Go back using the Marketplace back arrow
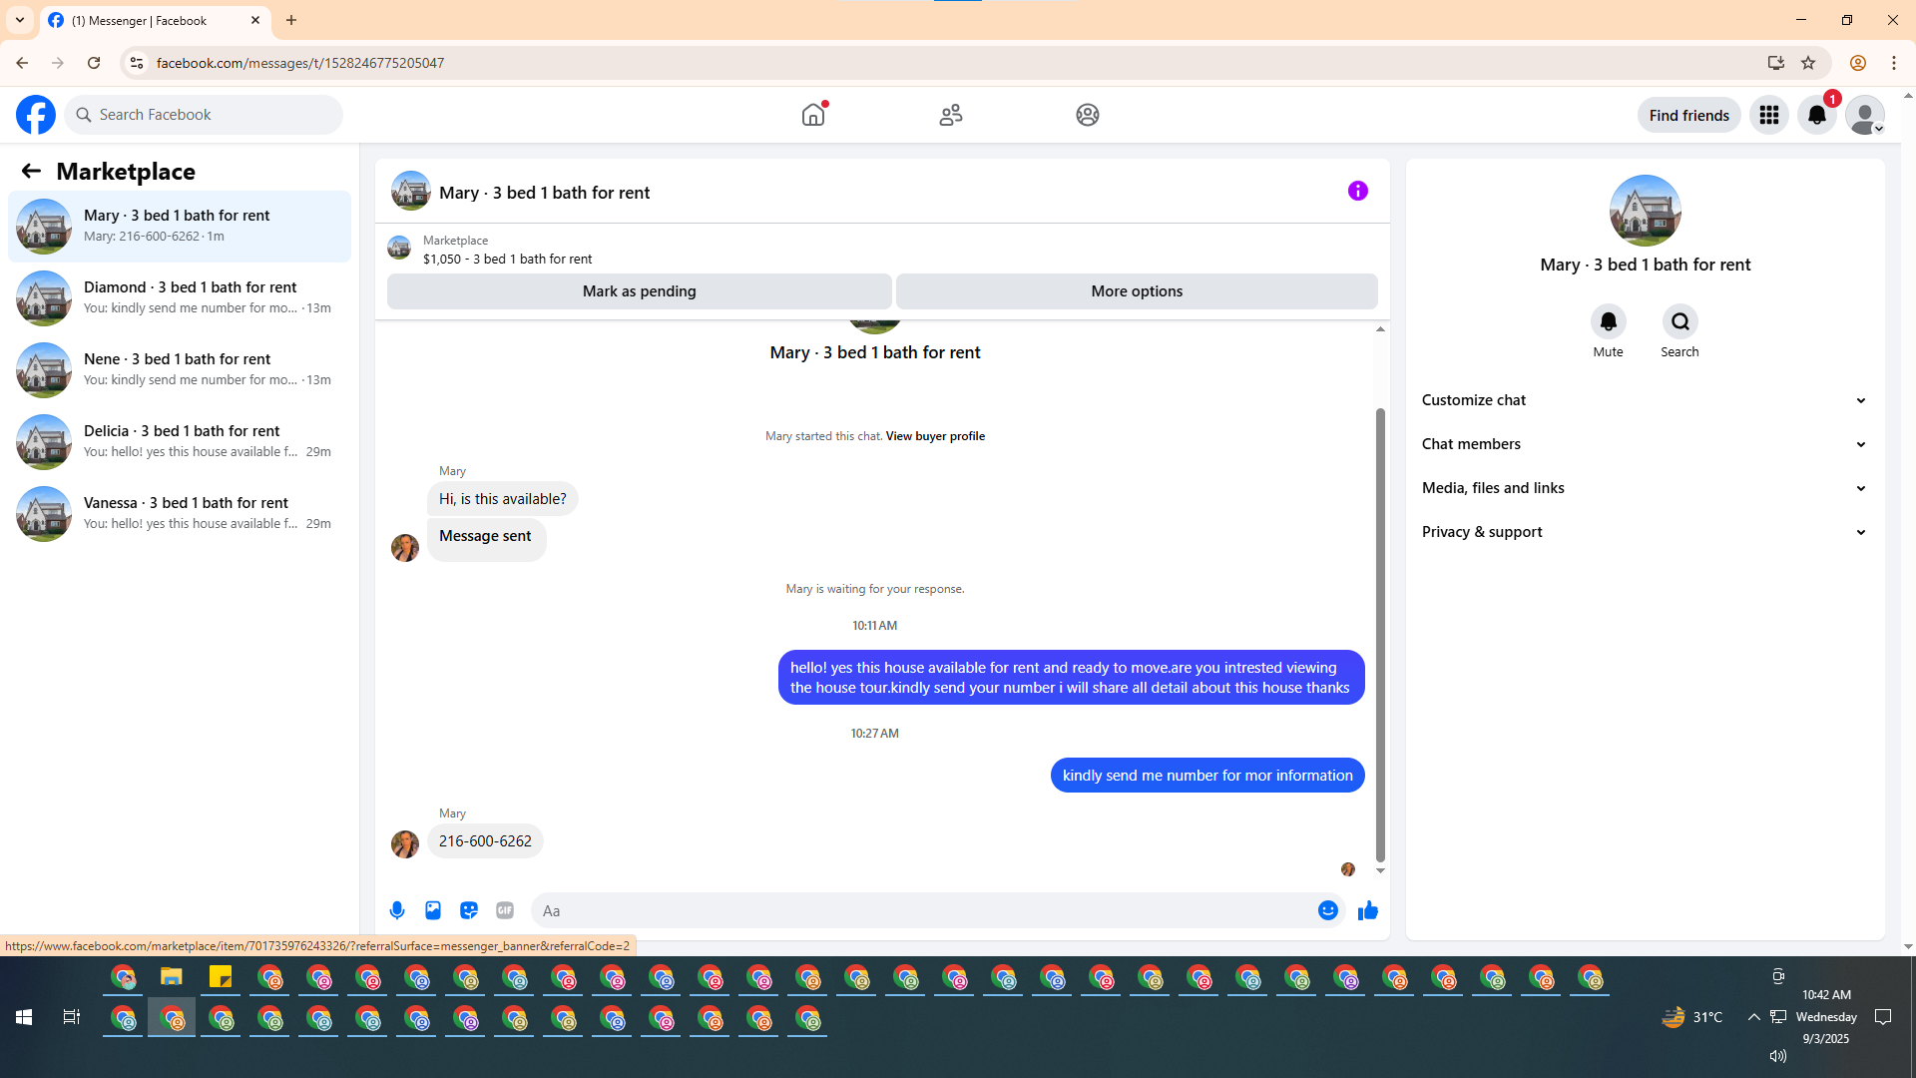 (31, 171)
